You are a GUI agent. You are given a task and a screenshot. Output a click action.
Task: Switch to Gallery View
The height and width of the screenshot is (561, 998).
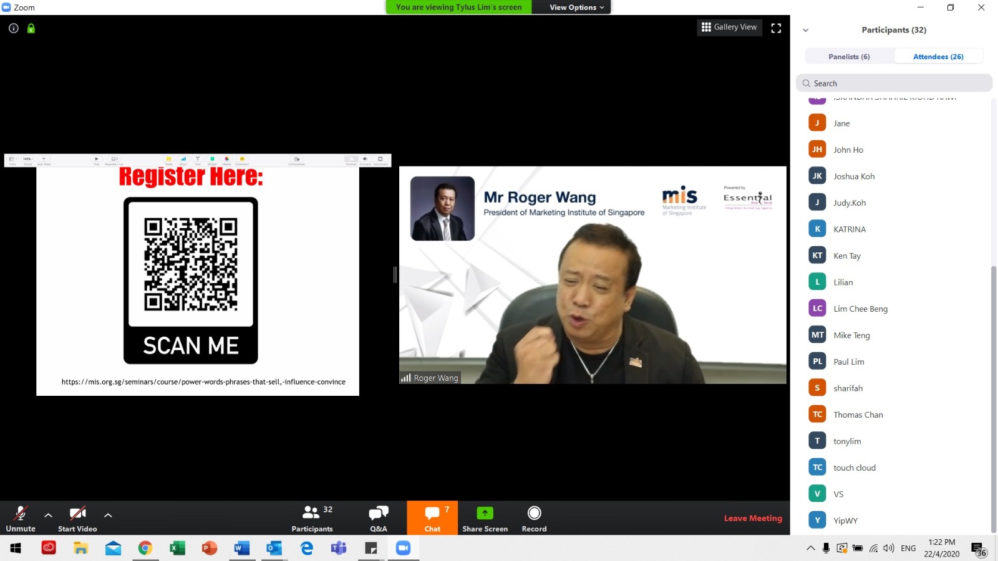(729, 27)
